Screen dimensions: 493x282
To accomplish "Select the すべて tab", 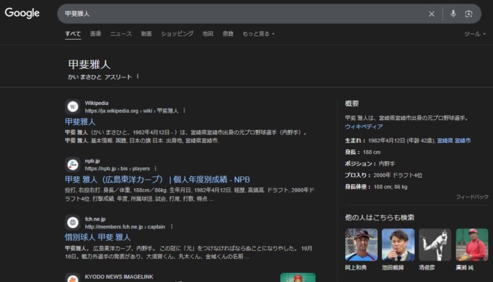I will point(73,34).
